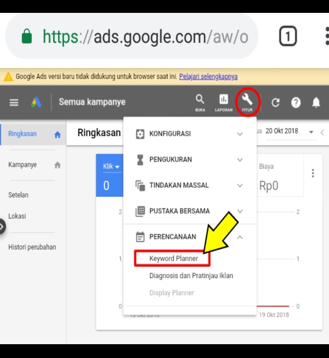Screen dimensions: 329x358
Task: Select Keyword Planner menu entry
Action: (174, 259)
